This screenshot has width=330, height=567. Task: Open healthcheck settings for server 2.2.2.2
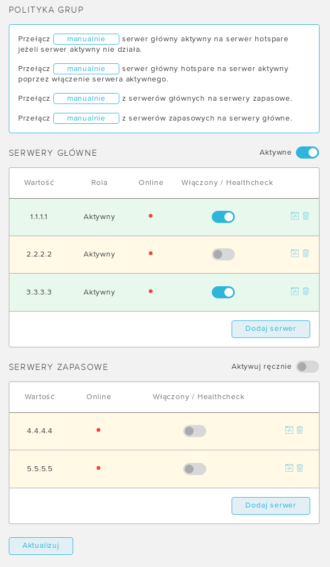(x=295, y=253)
